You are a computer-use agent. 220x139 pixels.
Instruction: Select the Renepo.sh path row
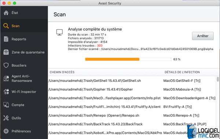[94, 116]
